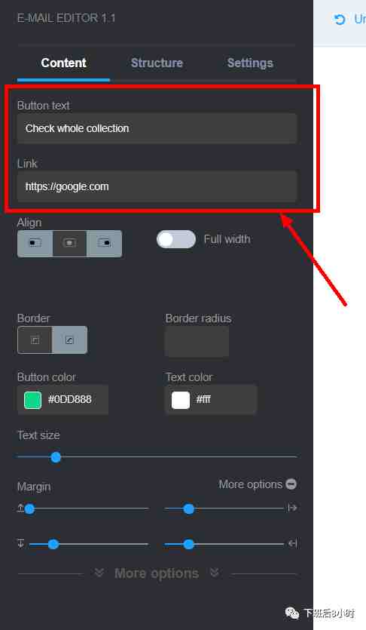Viewport: 366px width, 630px height.
Task: Click the minus icon beside Margin More options
Action: click(x=291, y=484)
